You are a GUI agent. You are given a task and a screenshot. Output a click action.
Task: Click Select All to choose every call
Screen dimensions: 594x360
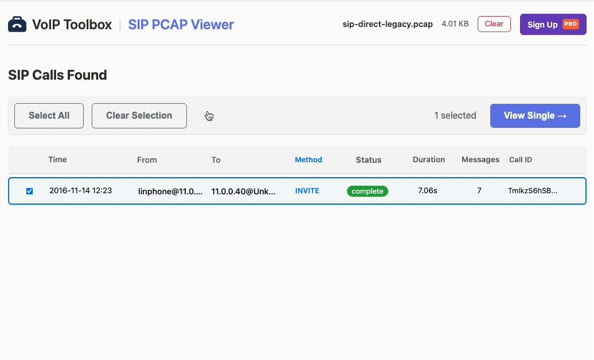click(49, 115)
